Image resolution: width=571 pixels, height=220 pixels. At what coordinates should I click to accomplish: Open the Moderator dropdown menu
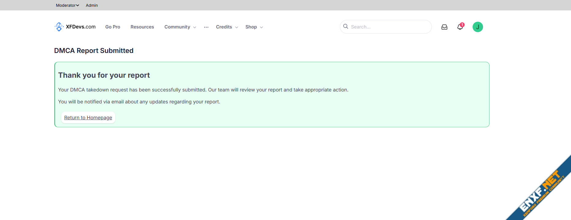coord(67,5)
